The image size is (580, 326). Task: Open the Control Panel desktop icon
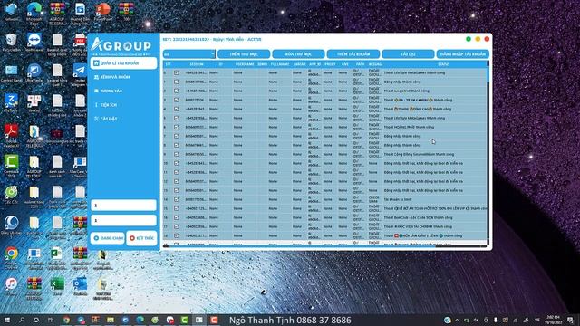click(11, 72)
